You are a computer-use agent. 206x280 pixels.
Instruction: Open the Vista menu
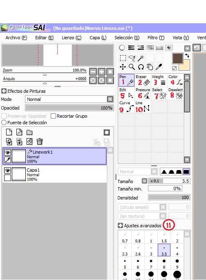[x=181, y=38]
